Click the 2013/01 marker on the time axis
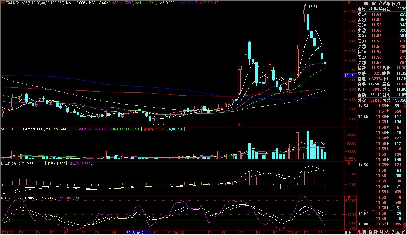This screenshot has height=235, width=407. coord(173,232)
